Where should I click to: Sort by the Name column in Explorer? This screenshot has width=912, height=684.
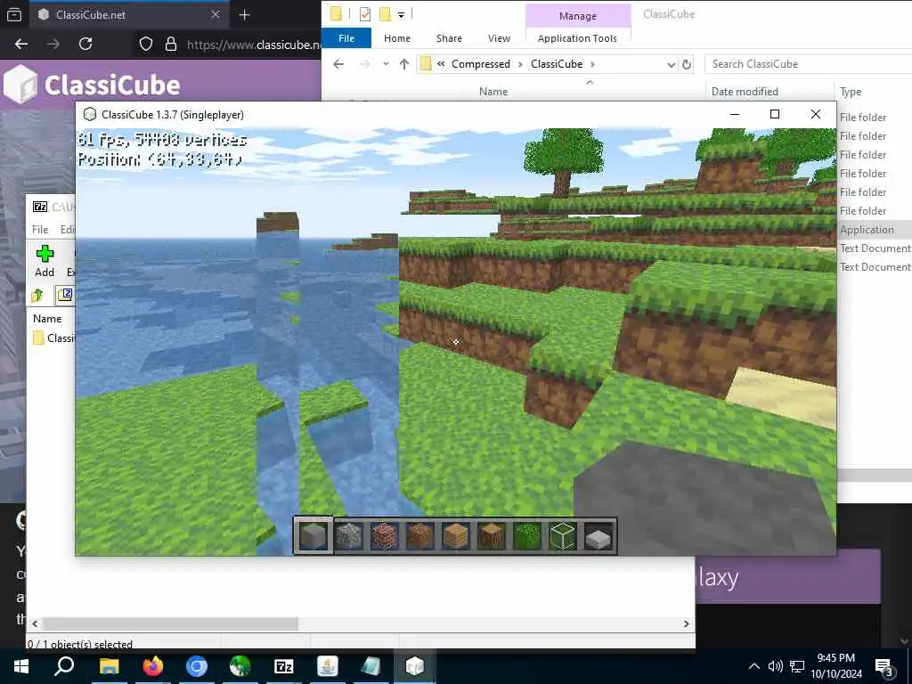click(493, 92)
